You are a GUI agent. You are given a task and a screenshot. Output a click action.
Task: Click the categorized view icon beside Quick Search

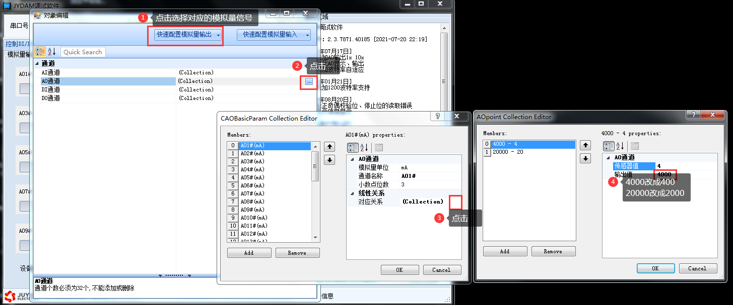[40, 52]
